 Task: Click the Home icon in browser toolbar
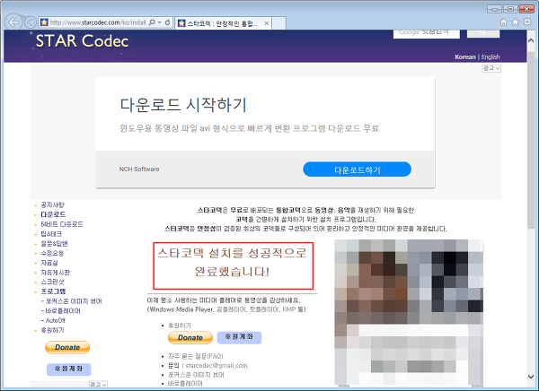pyautogui.click(x=503, y=22)
